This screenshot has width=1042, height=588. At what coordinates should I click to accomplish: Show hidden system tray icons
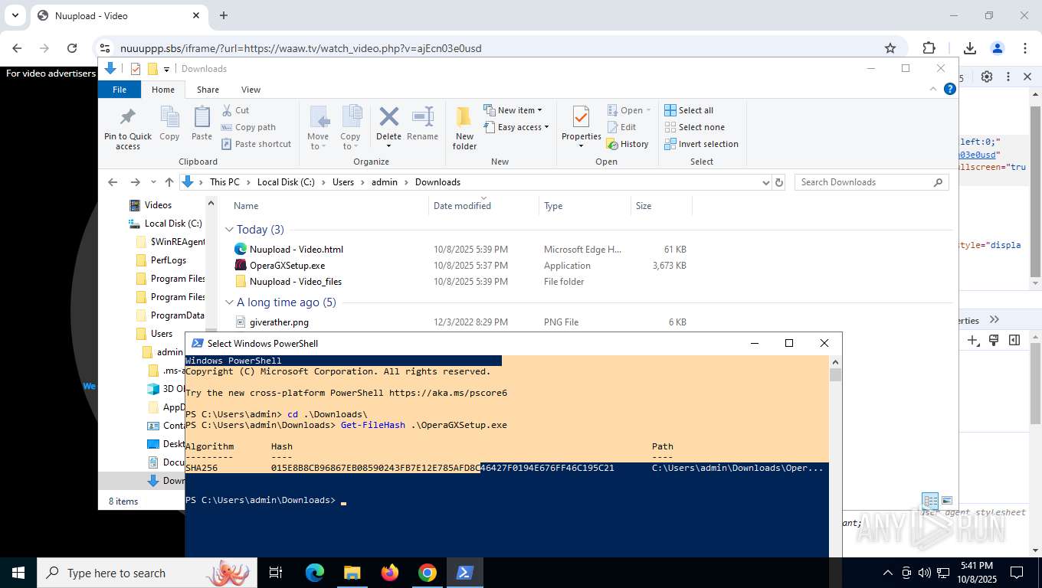888,573
